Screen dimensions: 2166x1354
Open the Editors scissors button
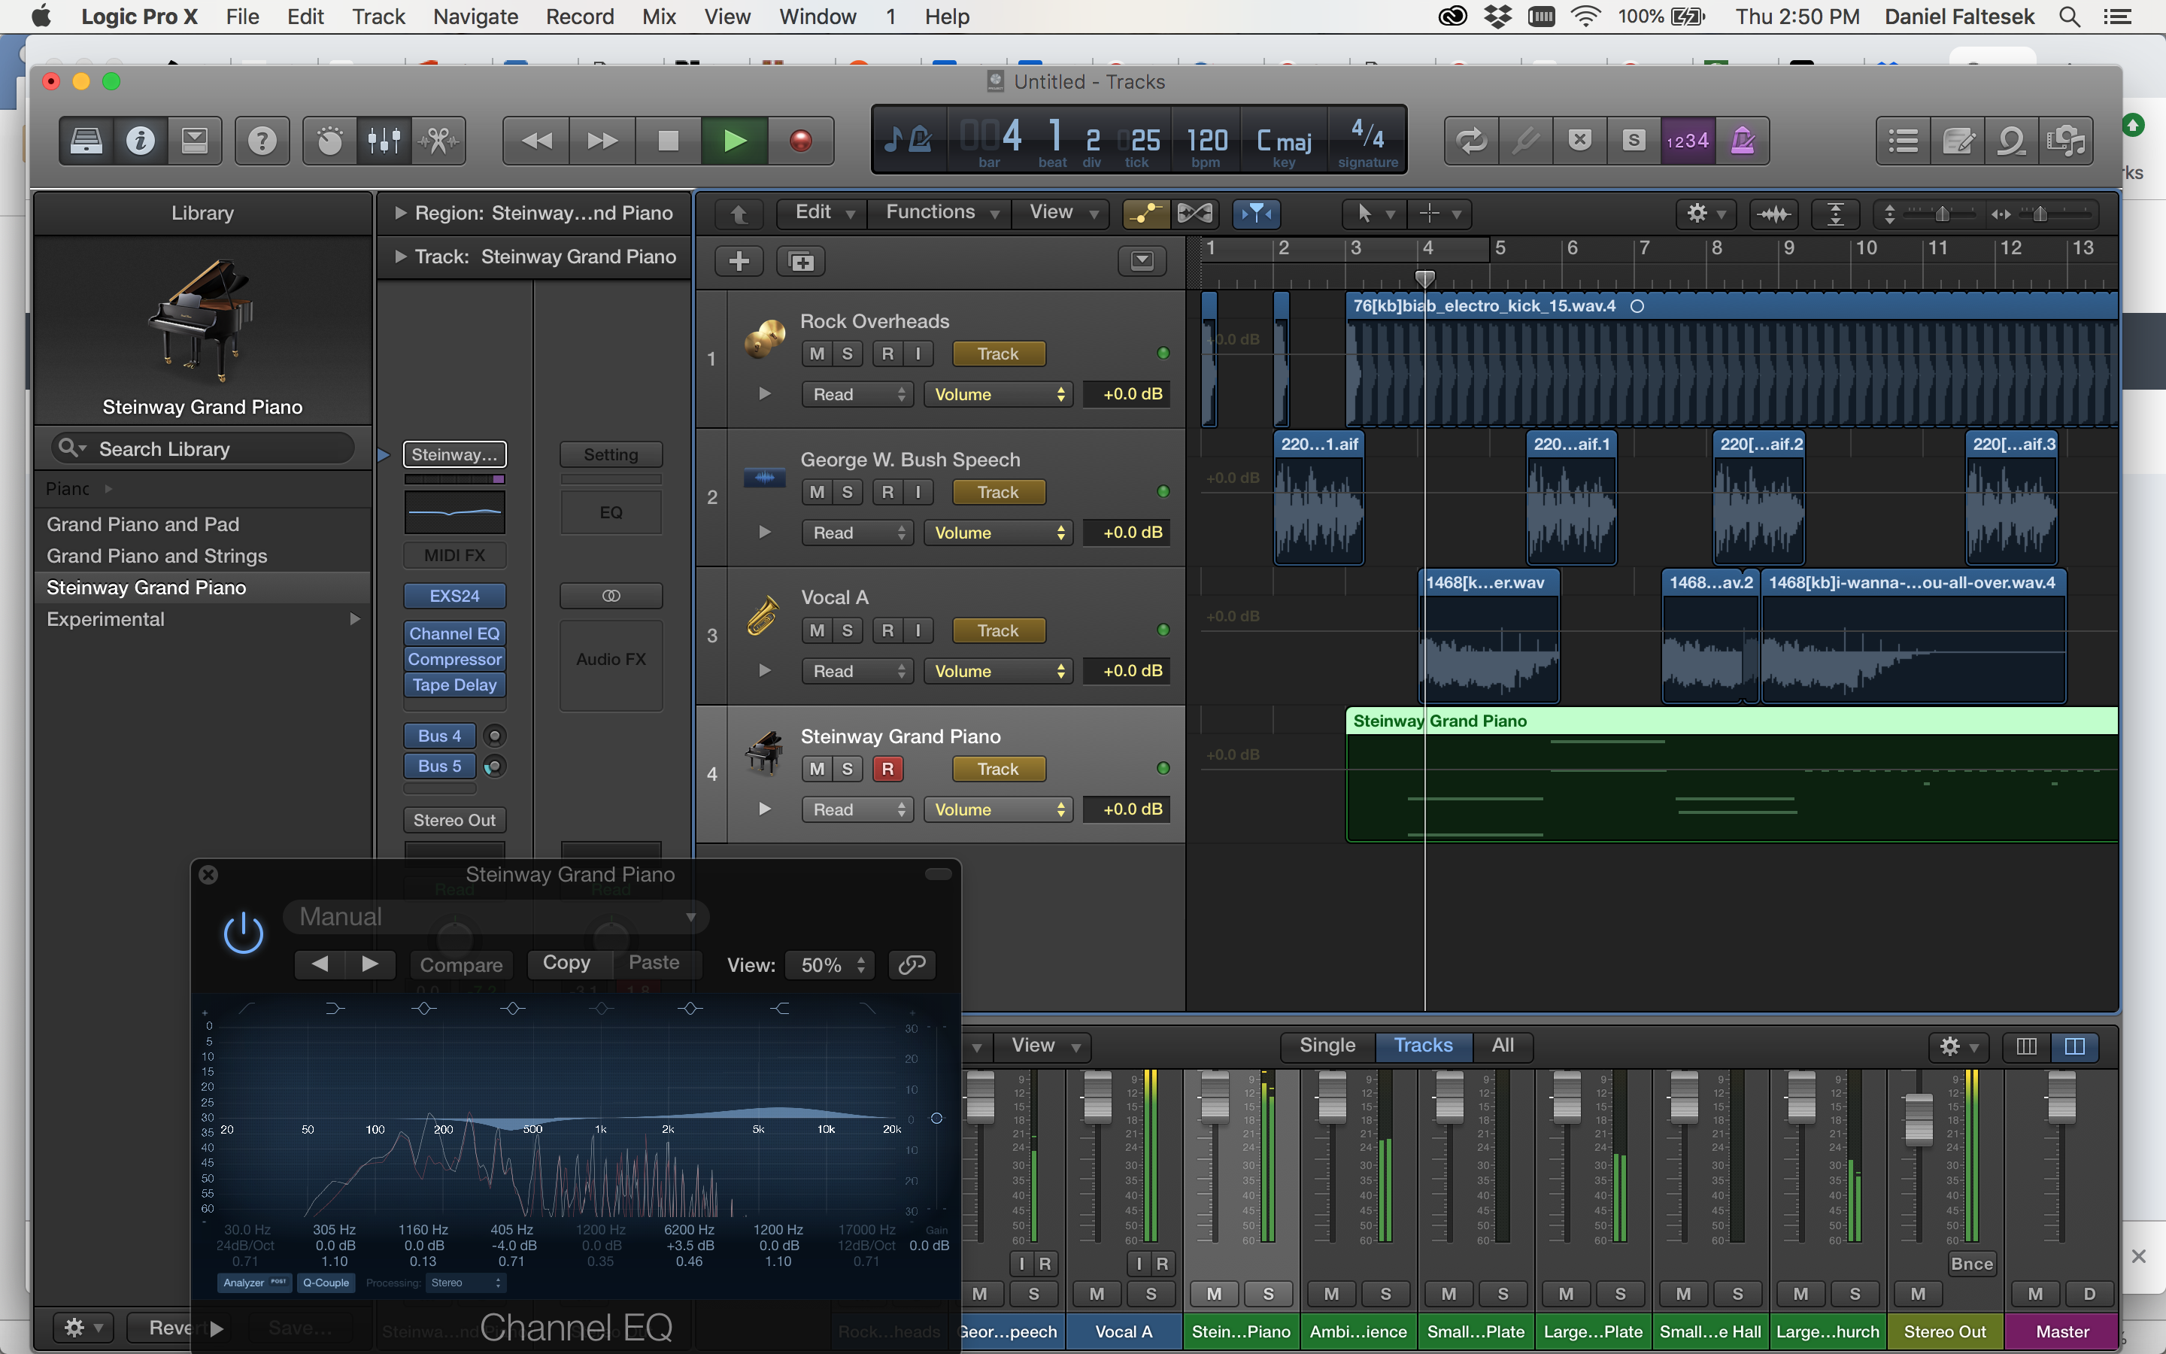(438, 141)
